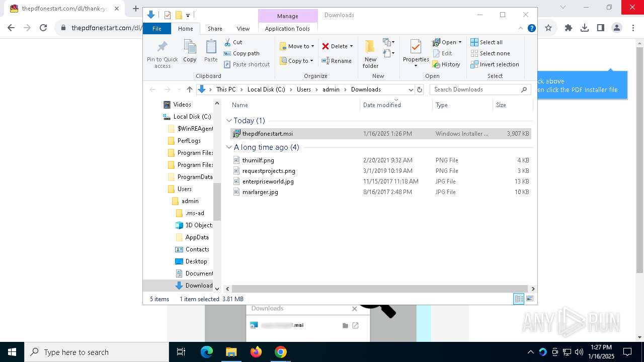
Task: Open the Copy to dropdown
Action: pyautogui.click(x=296, y=61)
